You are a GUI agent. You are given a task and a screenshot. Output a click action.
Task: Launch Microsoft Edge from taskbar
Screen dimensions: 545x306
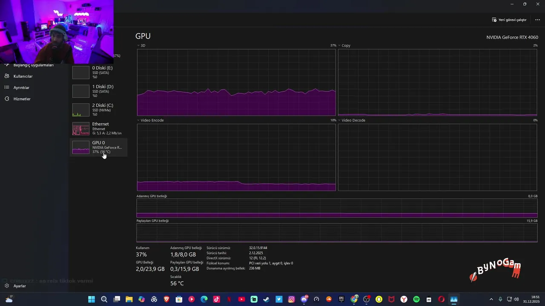coord(204,299)
